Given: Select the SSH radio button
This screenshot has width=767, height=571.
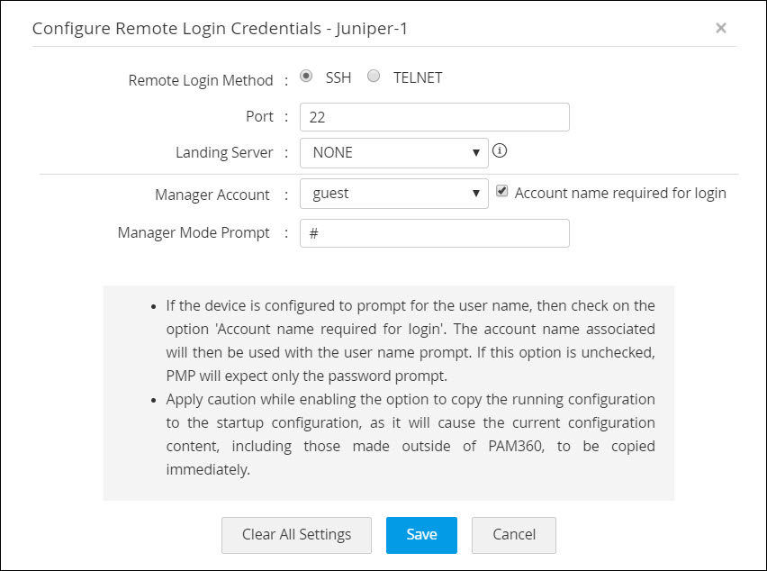Looking at the screenshot, I should 307,77.
